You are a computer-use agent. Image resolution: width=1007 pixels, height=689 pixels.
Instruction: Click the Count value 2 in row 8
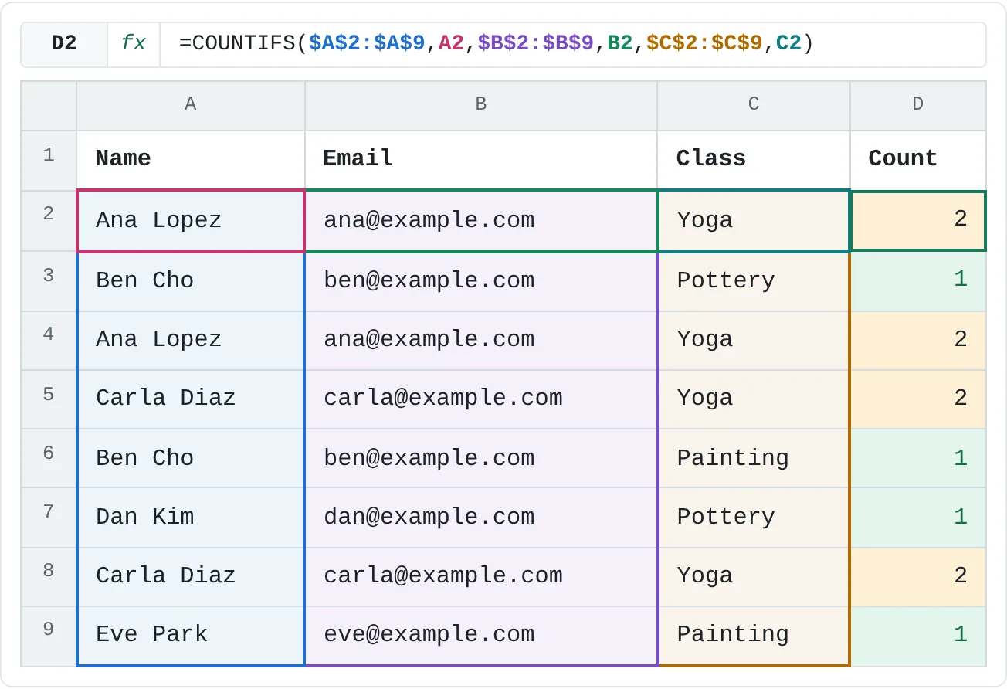[917, 576]
